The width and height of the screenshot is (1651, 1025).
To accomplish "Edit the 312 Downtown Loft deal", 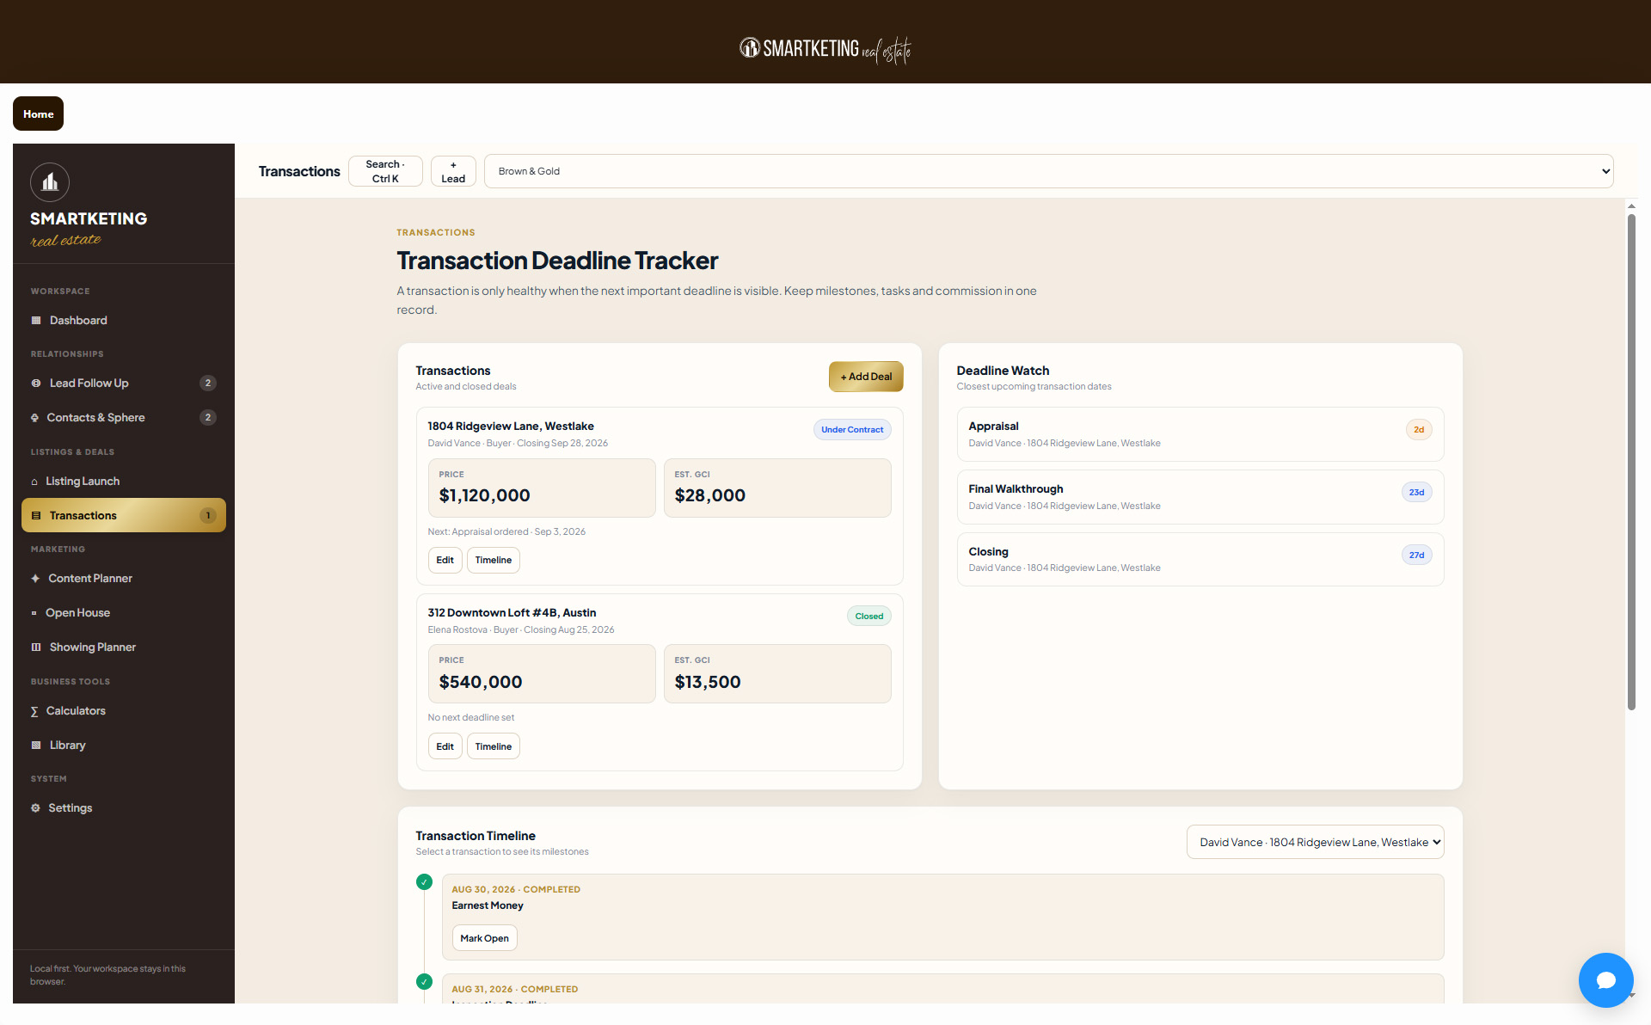I will [445, 746].
